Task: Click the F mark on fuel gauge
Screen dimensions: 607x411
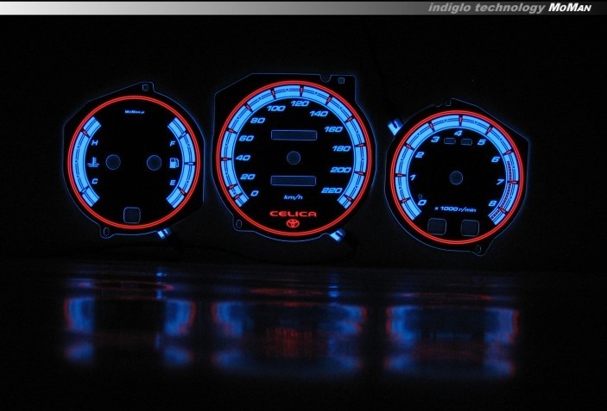Action: 173,144
